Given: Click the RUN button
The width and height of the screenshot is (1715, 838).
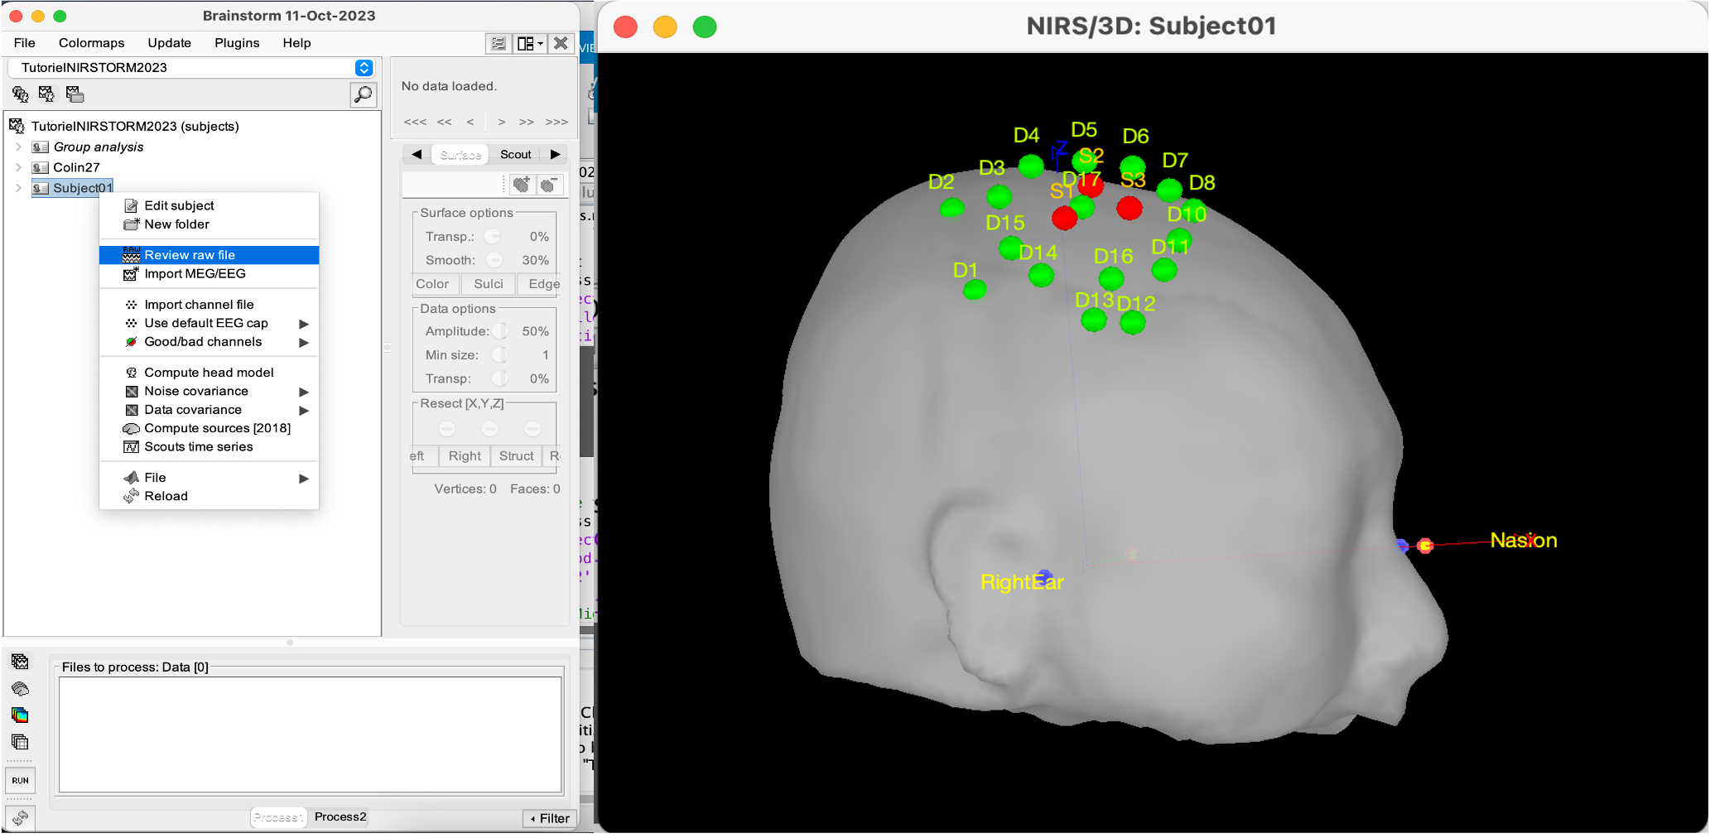Looking at the screenshot, I should click(x=21, y=781).
